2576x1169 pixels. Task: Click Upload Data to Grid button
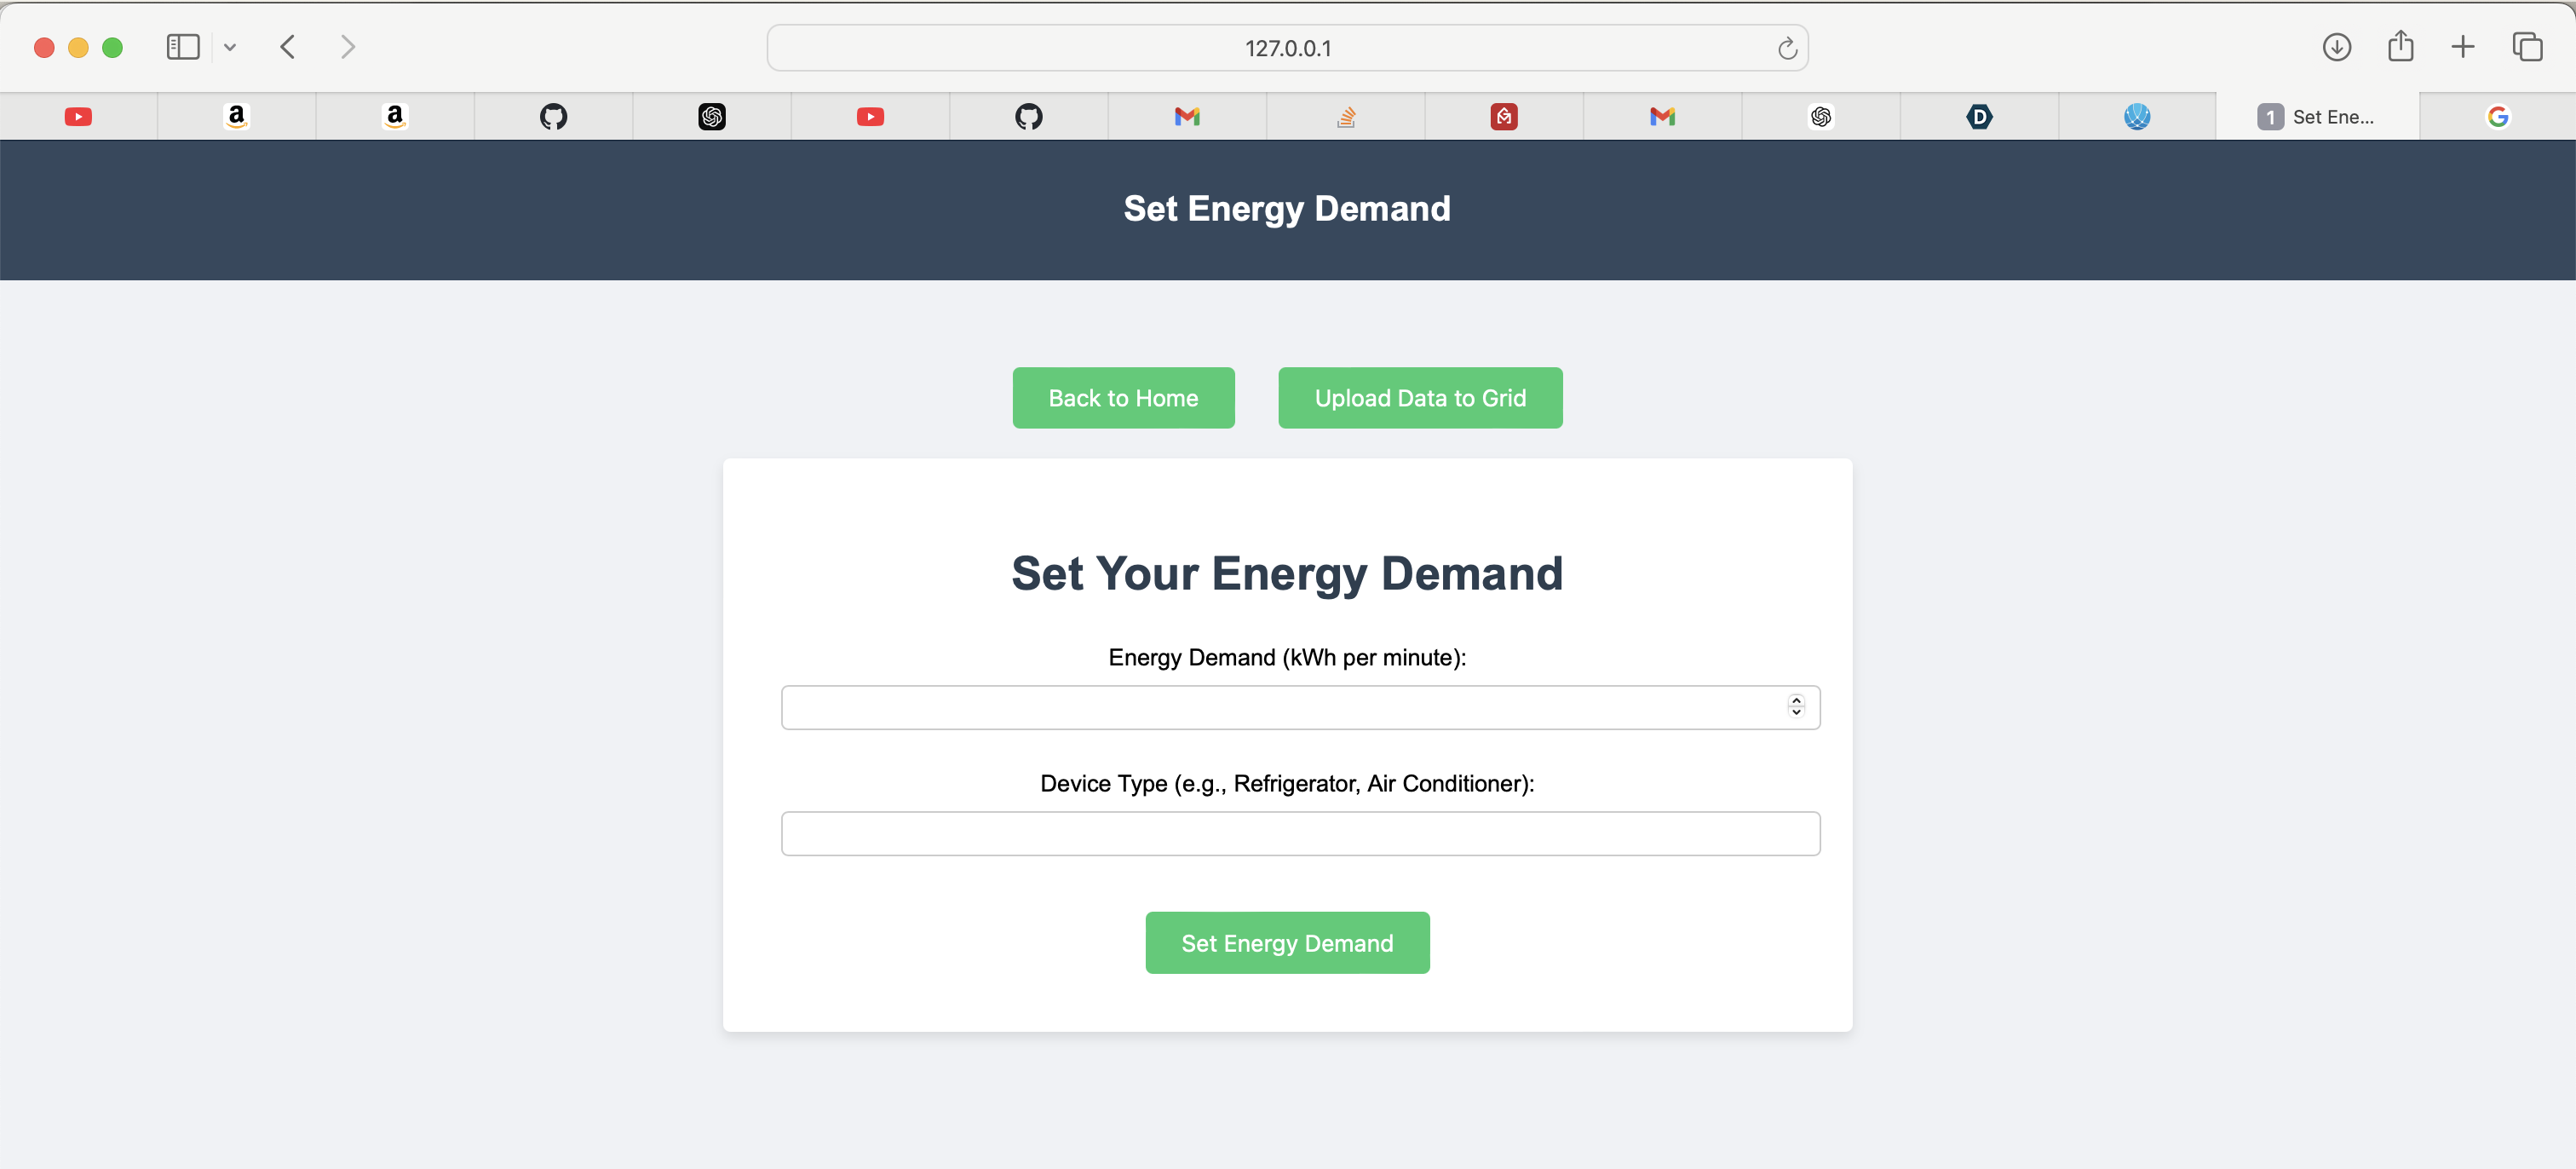(1419, 398)
